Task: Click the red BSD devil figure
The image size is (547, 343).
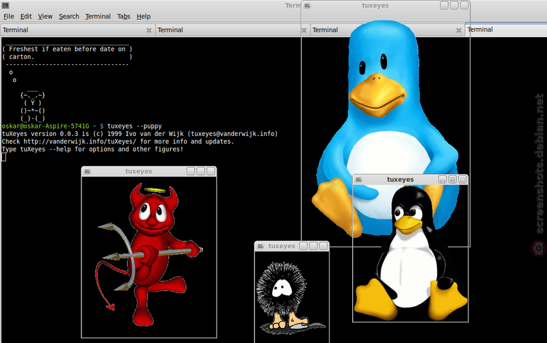Action: coord(150,254)
